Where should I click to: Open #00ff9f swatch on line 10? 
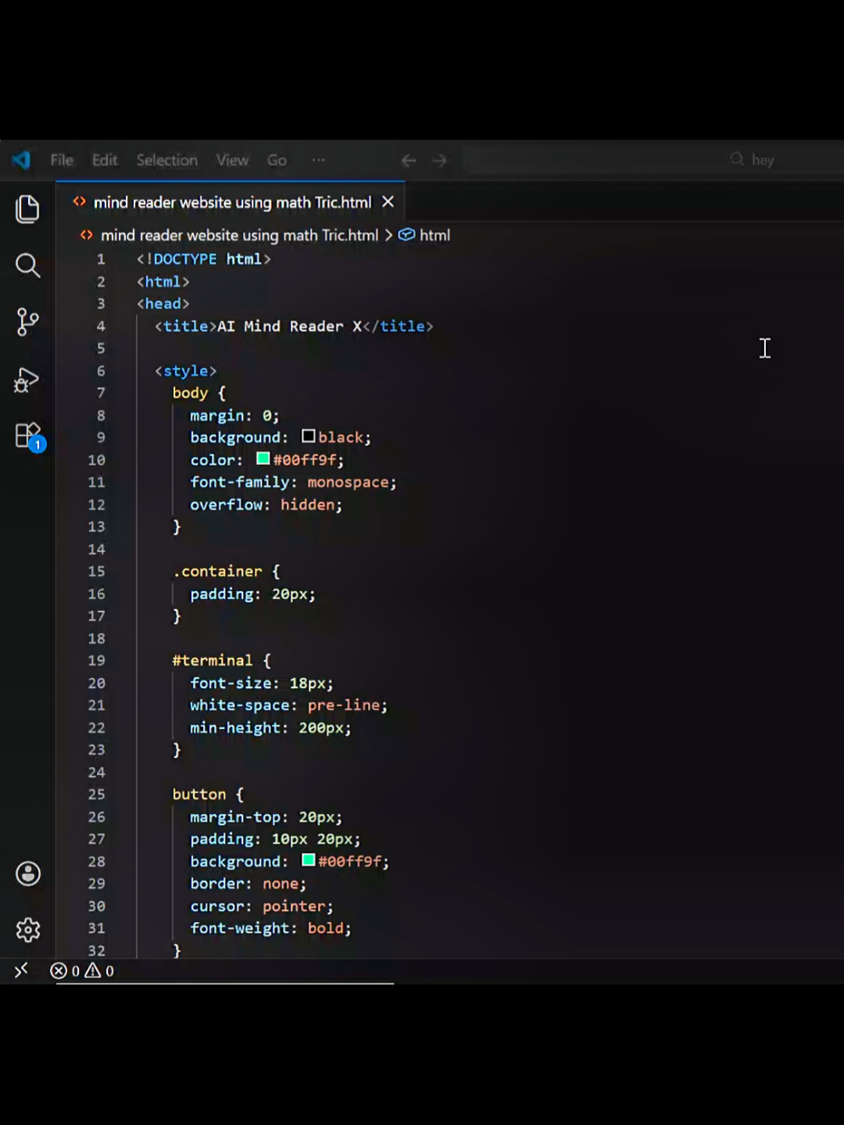point(263,459)
